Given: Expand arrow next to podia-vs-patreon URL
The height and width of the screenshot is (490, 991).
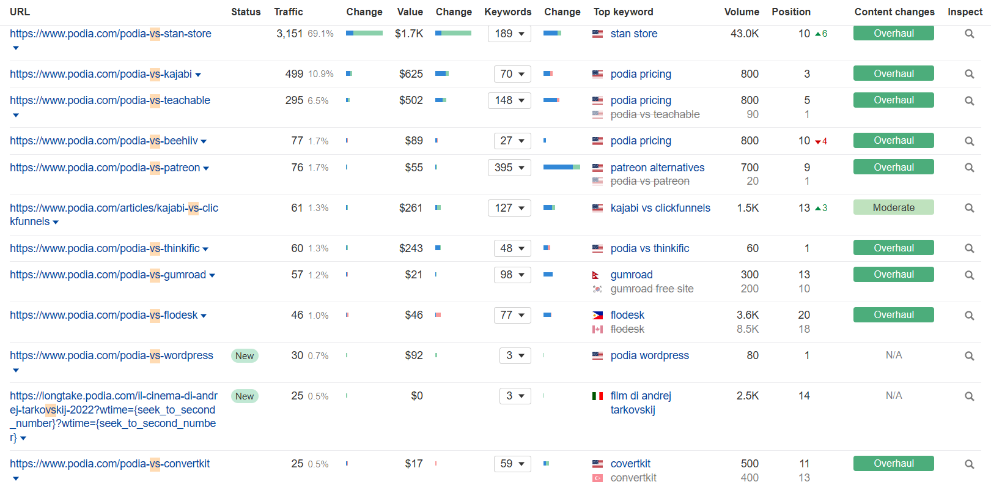Looking at the screenshot, I should (206, 169).
